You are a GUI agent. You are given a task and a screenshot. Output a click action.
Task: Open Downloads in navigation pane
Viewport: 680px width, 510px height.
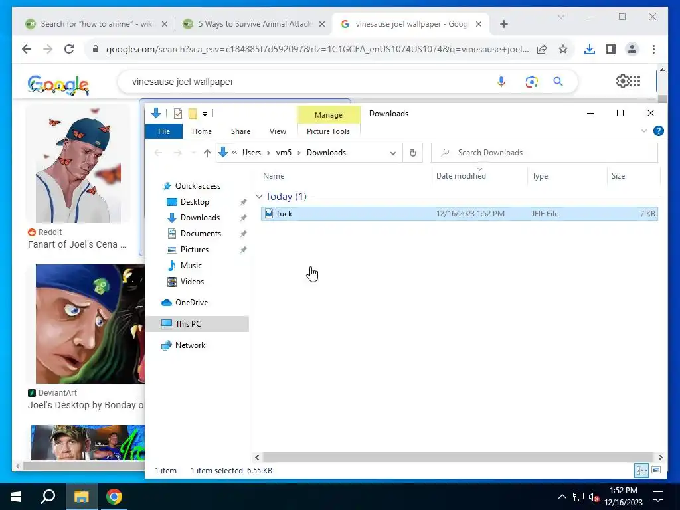click(200, 218)
